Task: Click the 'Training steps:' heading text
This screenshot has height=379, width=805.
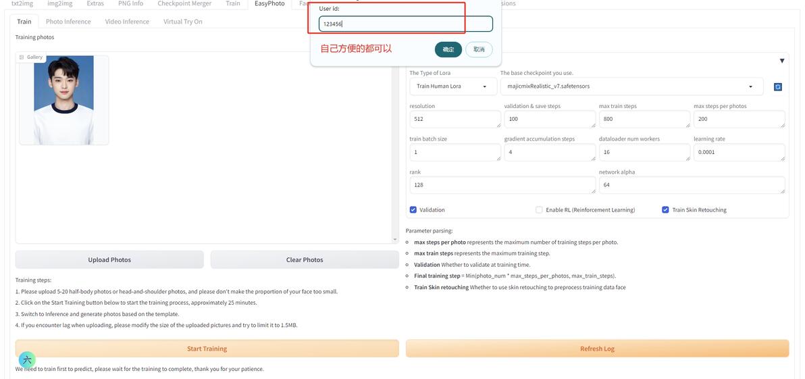Action: [33, 280]
